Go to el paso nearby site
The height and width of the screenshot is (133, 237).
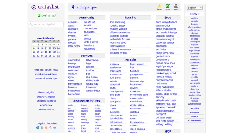tap(194, 39)
